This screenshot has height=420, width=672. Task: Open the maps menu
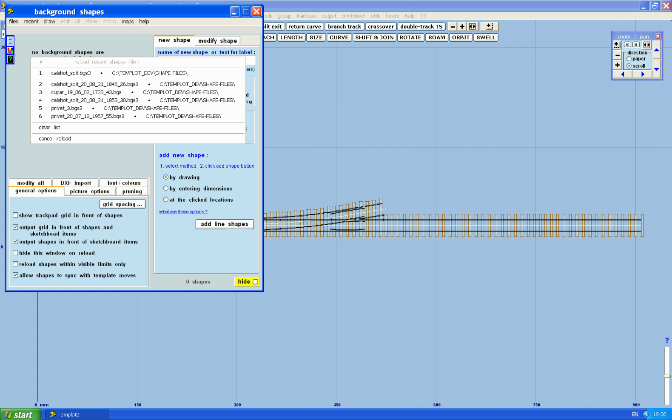[128, 21]
